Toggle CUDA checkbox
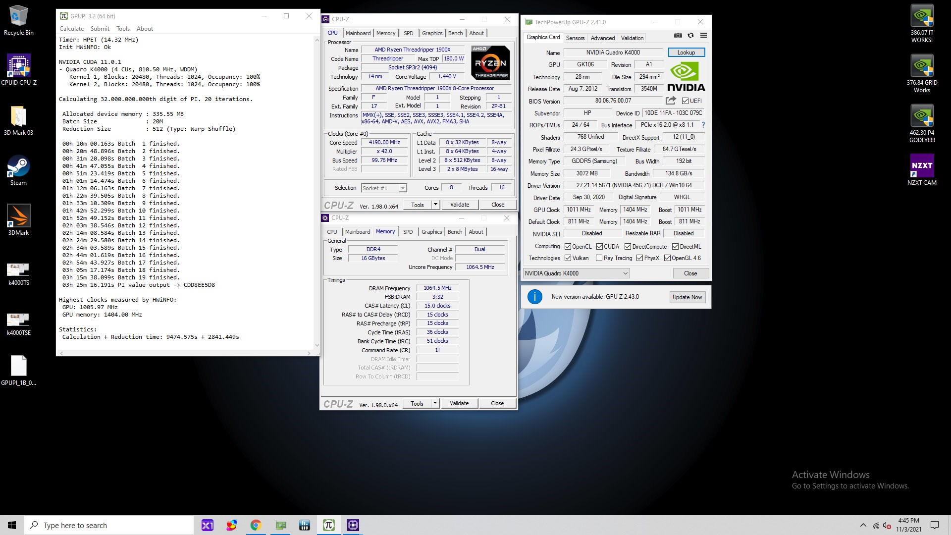 point(599,247)
